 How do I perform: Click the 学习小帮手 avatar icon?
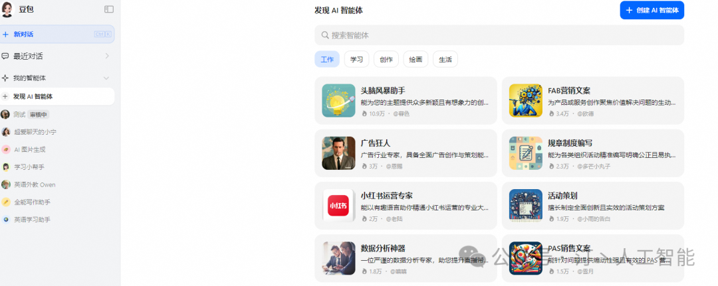pyautogui.click(x=5, y=167)
